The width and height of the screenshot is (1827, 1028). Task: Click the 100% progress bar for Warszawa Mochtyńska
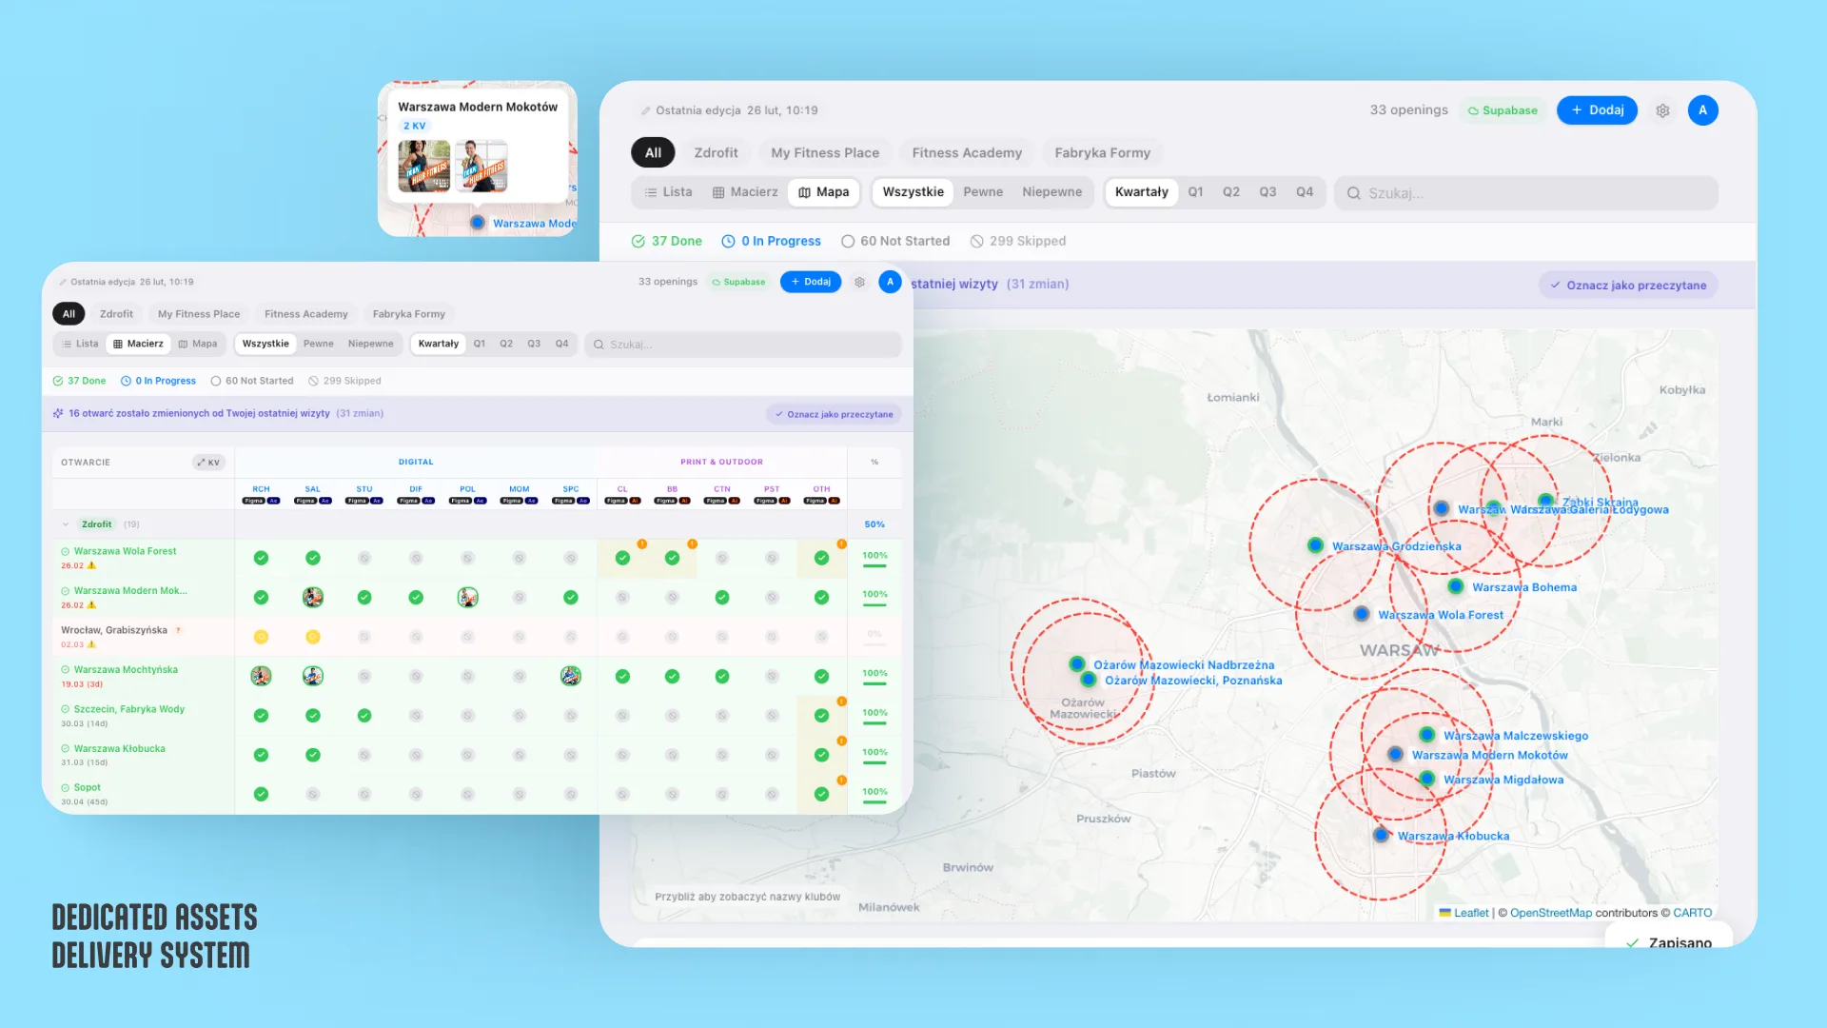pos(874,683)
